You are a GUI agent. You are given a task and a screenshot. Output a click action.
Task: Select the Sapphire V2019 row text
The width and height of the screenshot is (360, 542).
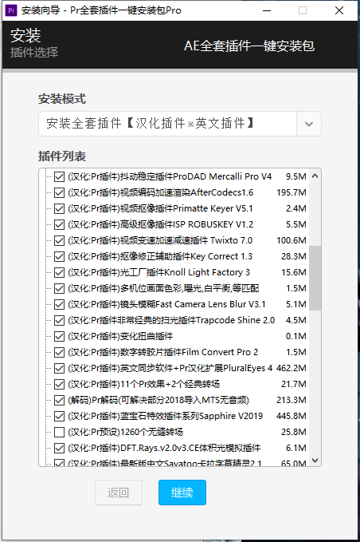[165, 416]
